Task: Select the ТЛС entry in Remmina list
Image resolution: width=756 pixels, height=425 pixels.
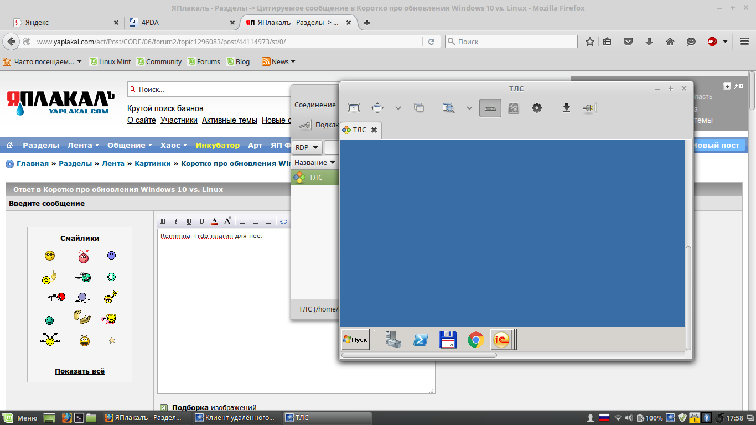Action: pos(315,177)
